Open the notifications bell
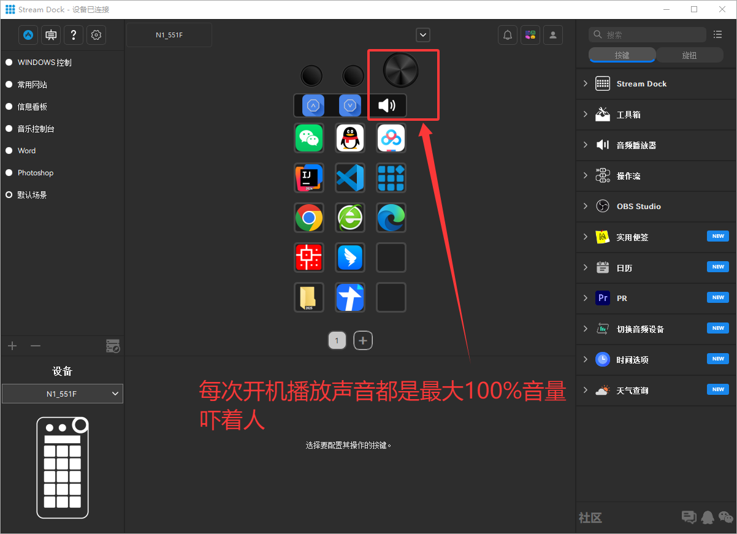 click(508, 35)
